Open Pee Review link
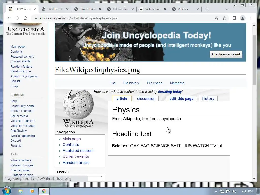Viewport: 260px width, 195px height. [19, 131]
